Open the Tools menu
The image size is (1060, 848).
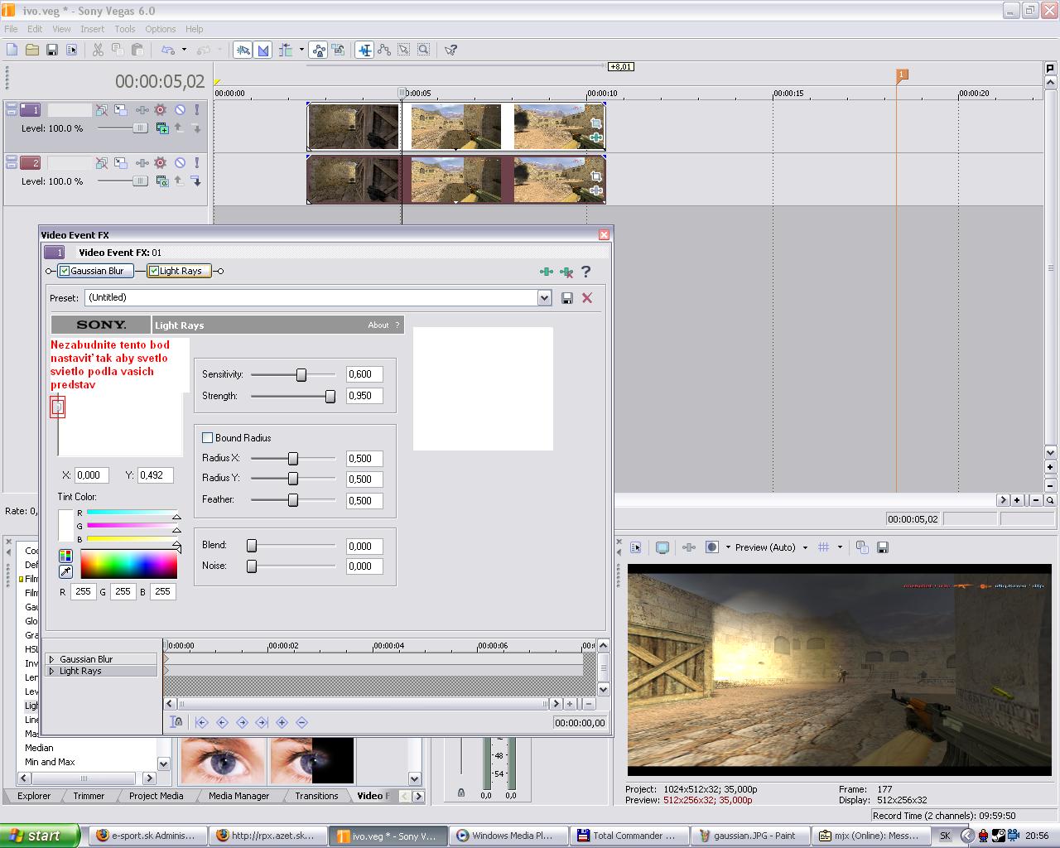coord(125,29)
